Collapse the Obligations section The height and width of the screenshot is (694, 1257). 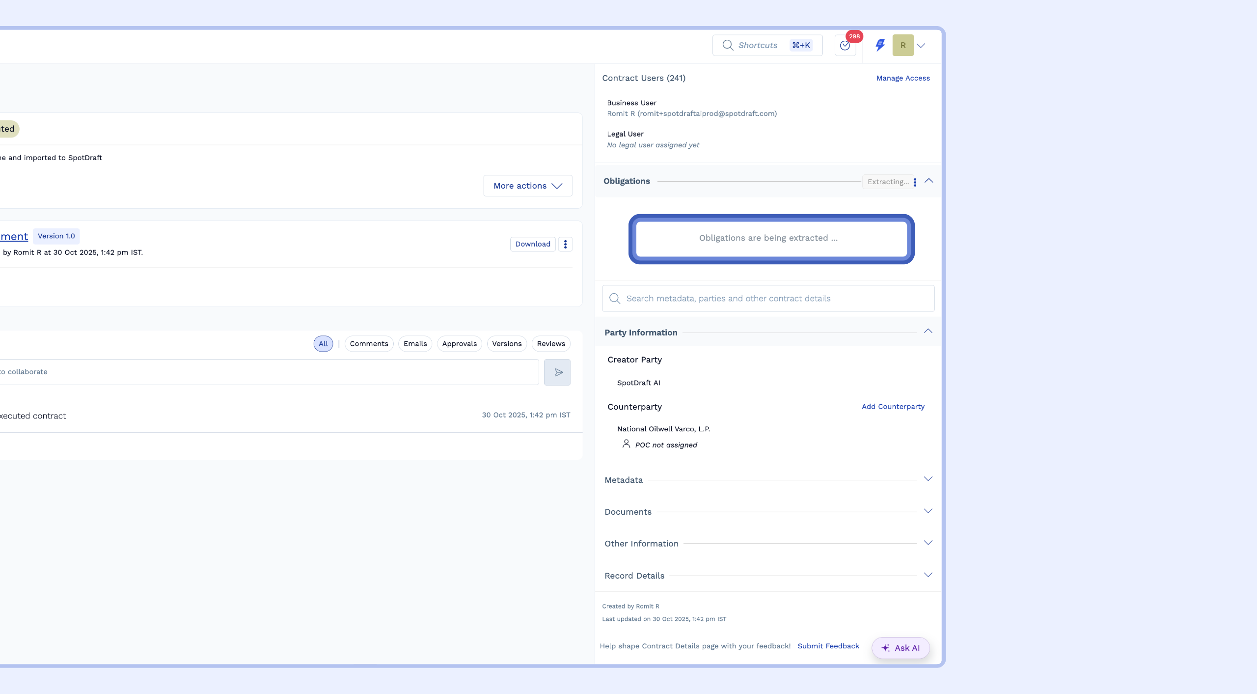(929, 181)
